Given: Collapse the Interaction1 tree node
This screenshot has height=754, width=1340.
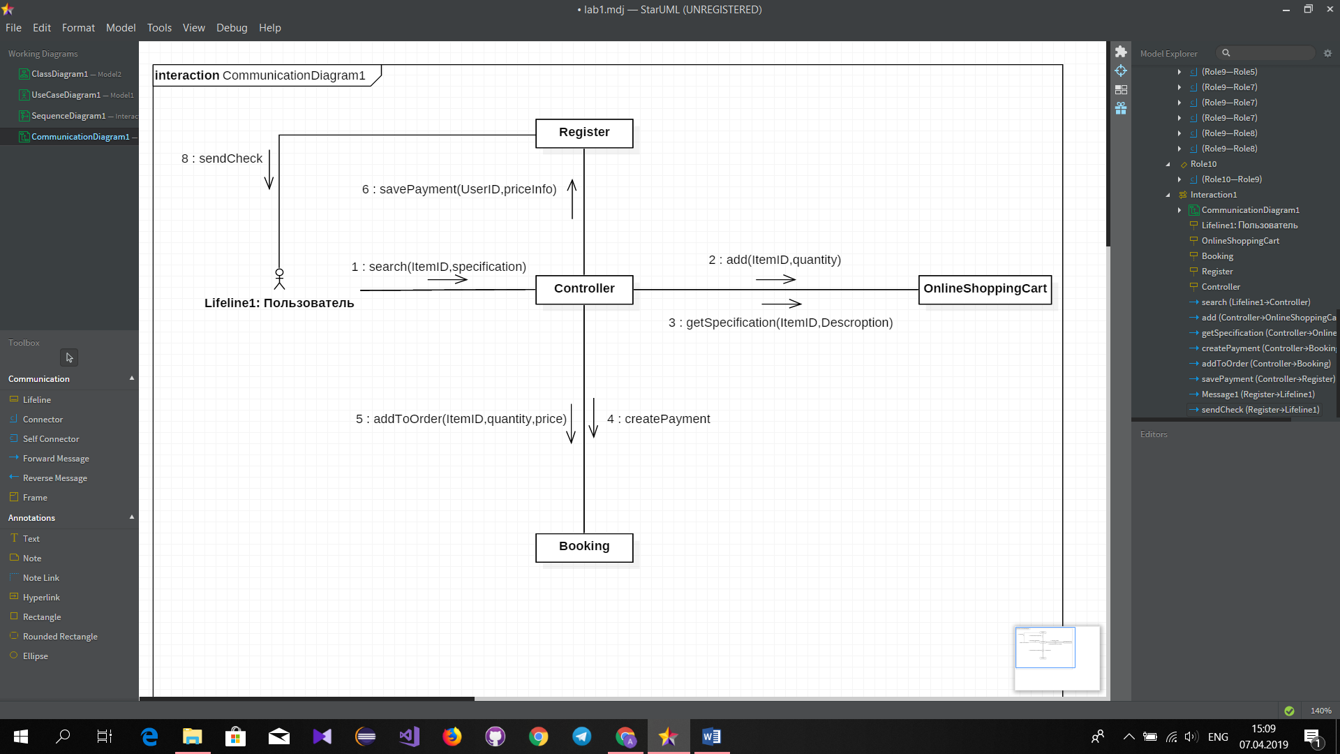Looking at the screenshot, I should pos(1168,195).
